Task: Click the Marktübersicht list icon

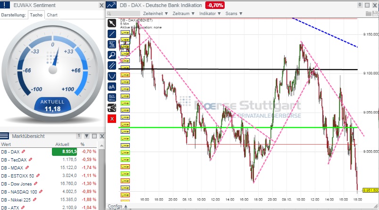Action: 4,136
